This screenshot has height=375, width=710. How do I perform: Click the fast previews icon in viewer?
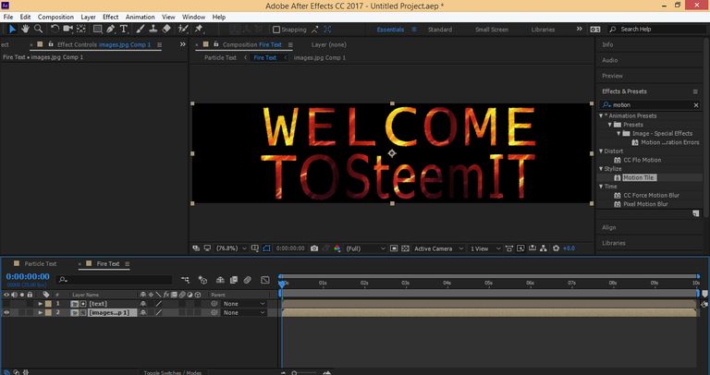pos(520,248)
